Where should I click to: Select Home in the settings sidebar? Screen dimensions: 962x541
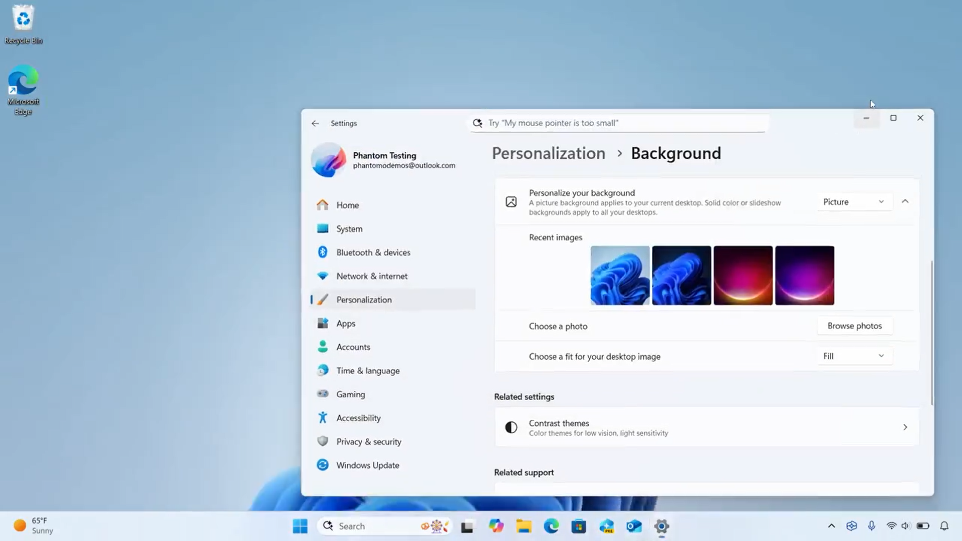[x=347, y=205]
